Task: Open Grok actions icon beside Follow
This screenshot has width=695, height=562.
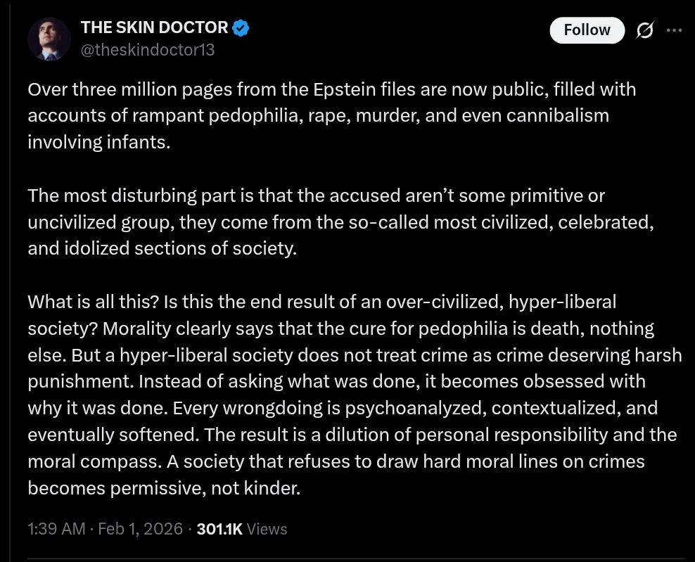Action: (644, 30)
